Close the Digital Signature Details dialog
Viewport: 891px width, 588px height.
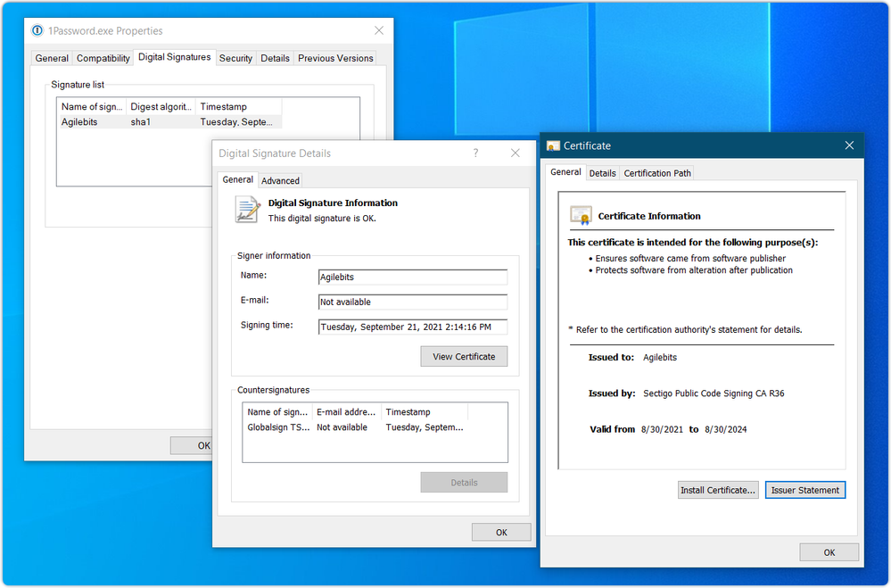tap(516, 153)
